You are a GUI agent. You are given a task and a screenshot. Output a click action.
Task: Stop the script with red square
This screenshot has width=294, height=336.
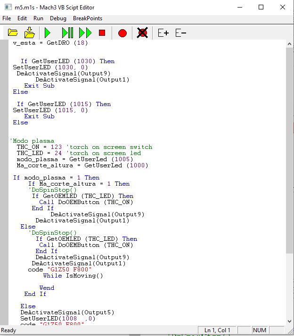(x=102, y=33)
